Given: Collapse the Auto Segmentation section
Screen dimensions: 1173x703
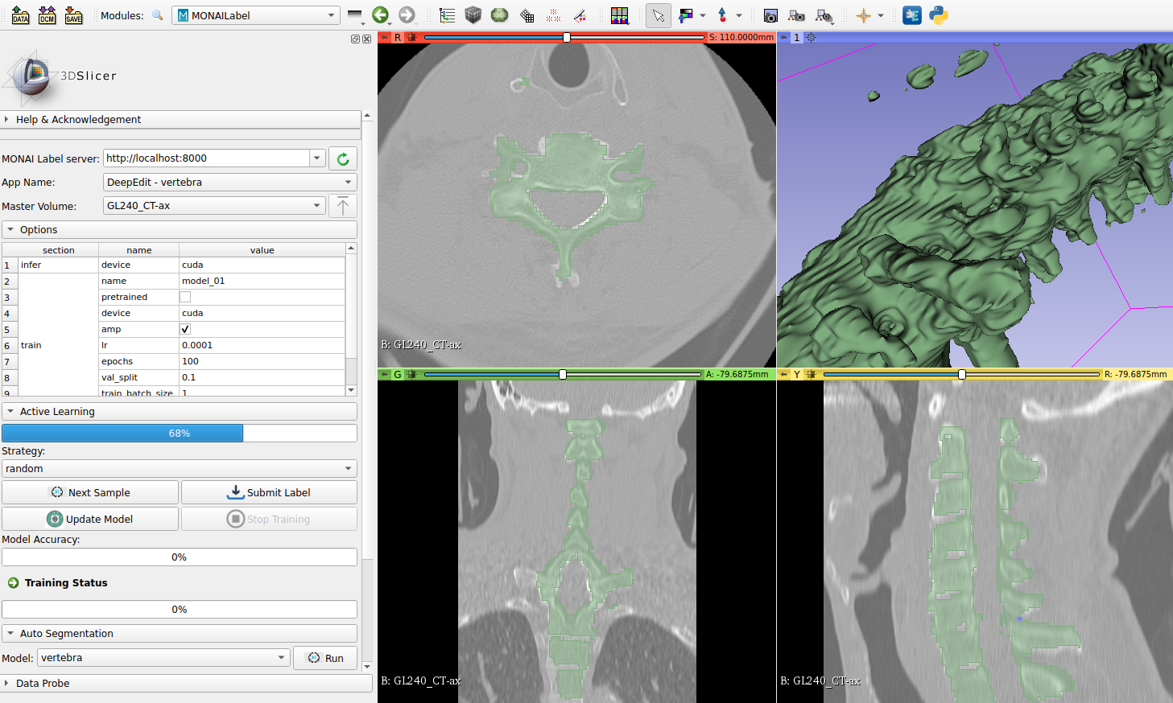Looking at the screenshot, I should tap(179, 633).
